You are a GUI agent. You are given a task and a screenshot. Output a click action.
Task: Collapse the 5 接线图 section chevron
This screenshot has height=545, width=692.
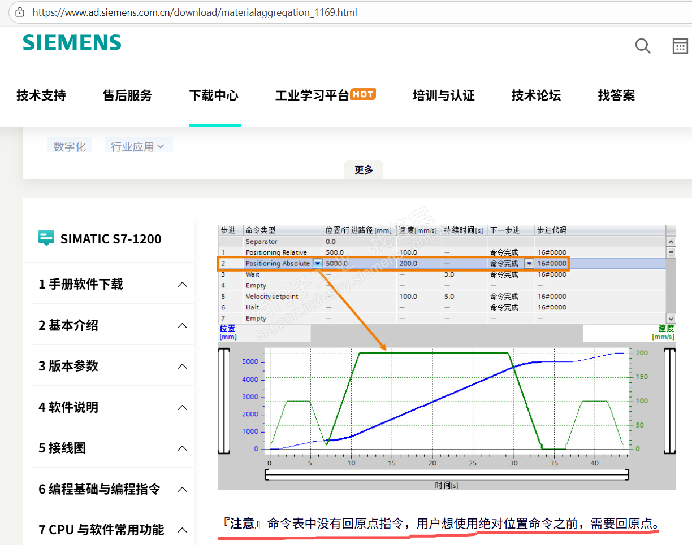182,448
